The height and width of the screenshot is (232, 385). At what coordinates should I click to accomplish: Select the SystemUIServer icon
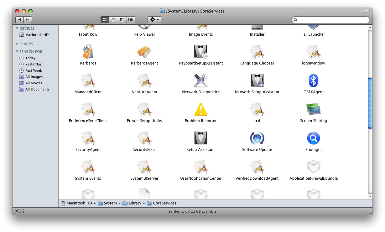(144, 167)
